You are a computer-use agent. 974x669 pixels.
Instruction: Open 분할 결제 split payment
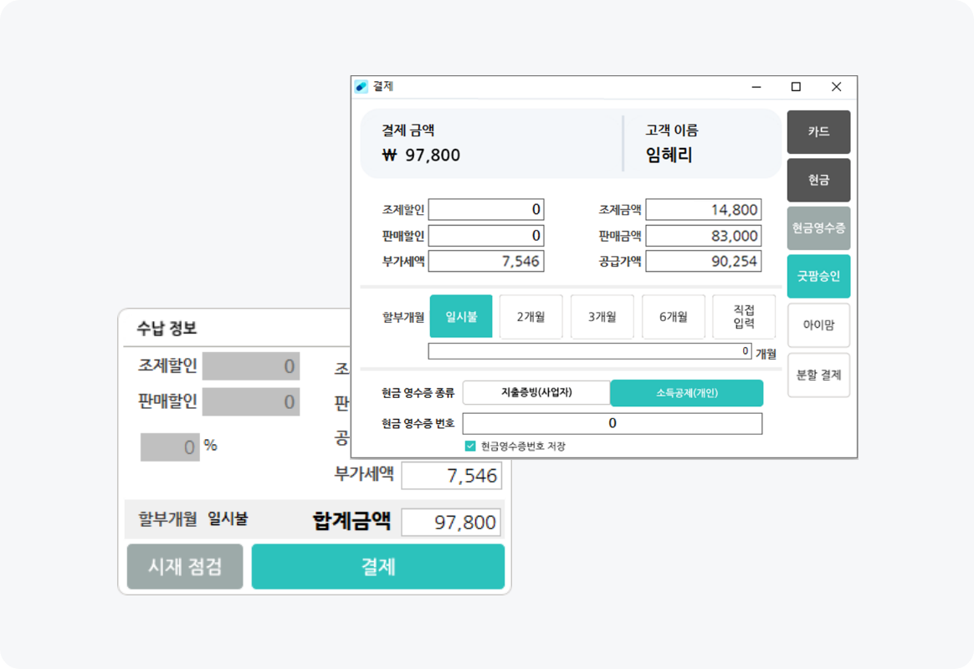tap(818, 375)
